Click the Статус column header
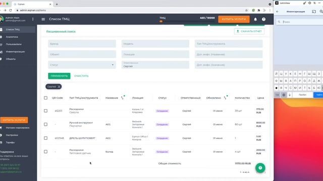The height and width of the screenshot is (181, 323). coord(163,98)
